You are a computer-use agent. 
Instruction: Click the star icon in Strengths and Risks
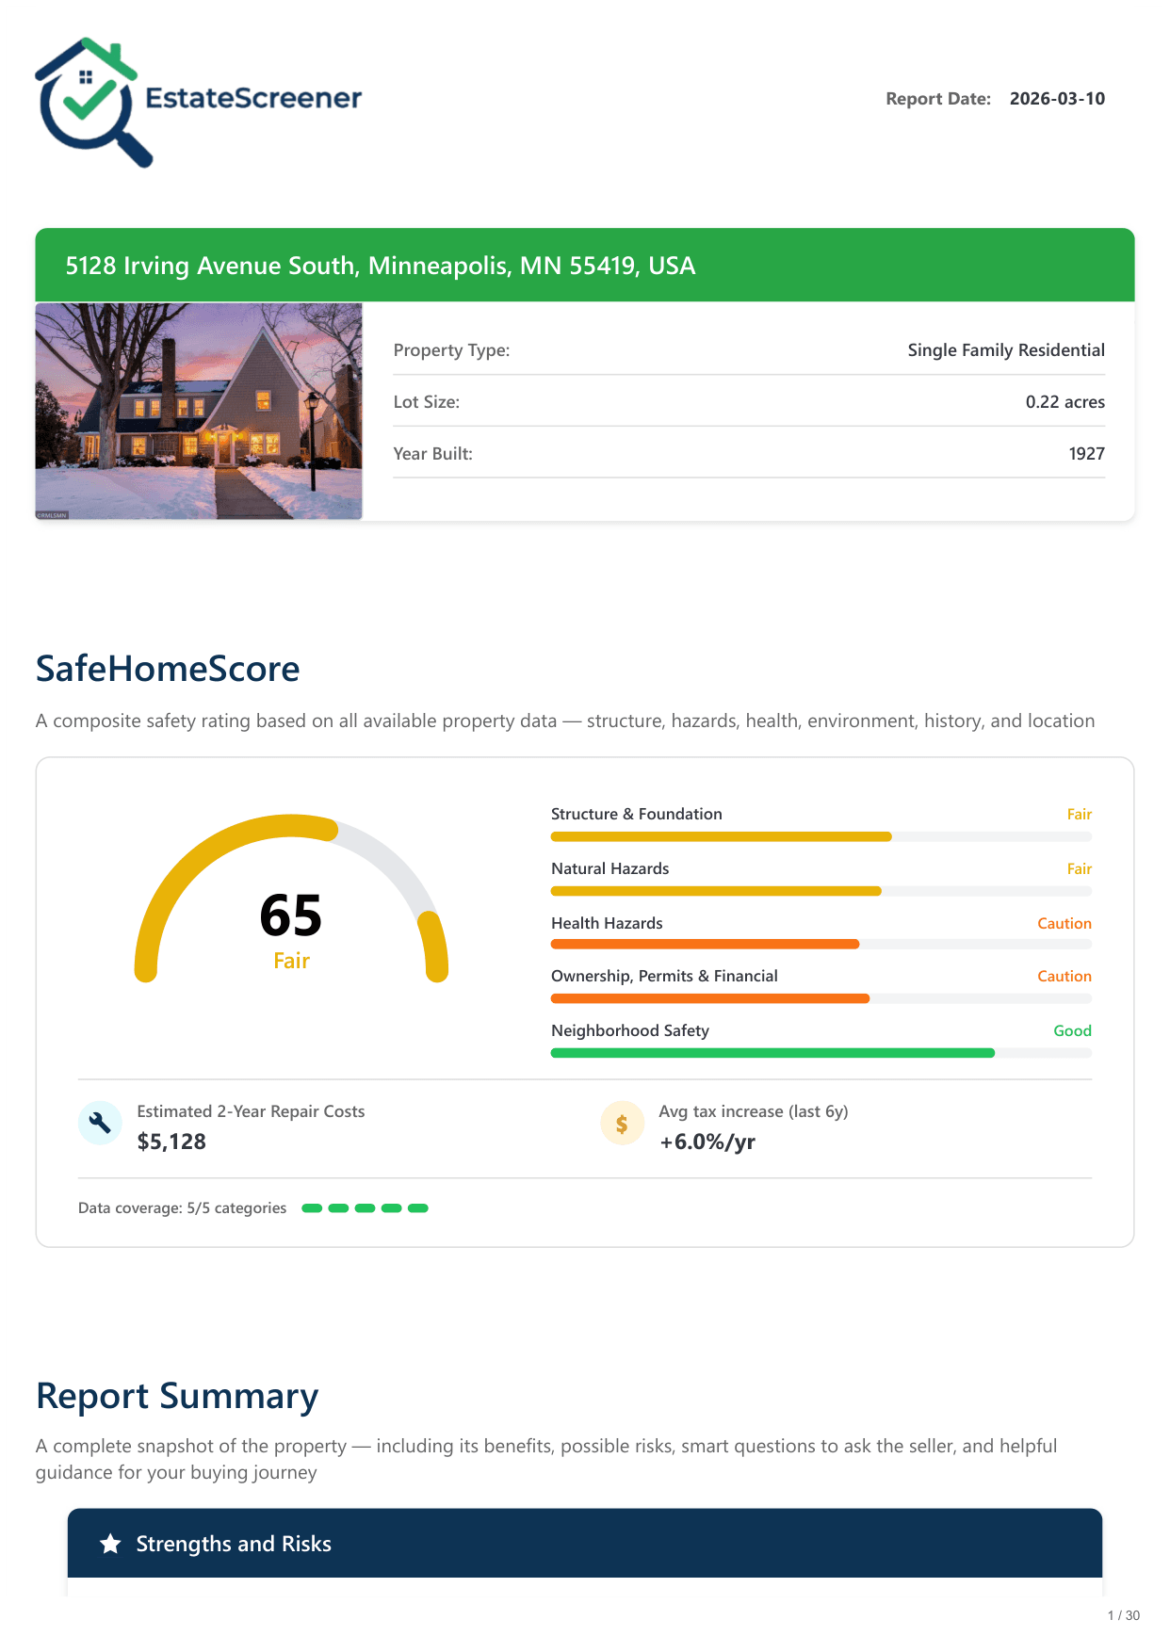point(111,1544)
